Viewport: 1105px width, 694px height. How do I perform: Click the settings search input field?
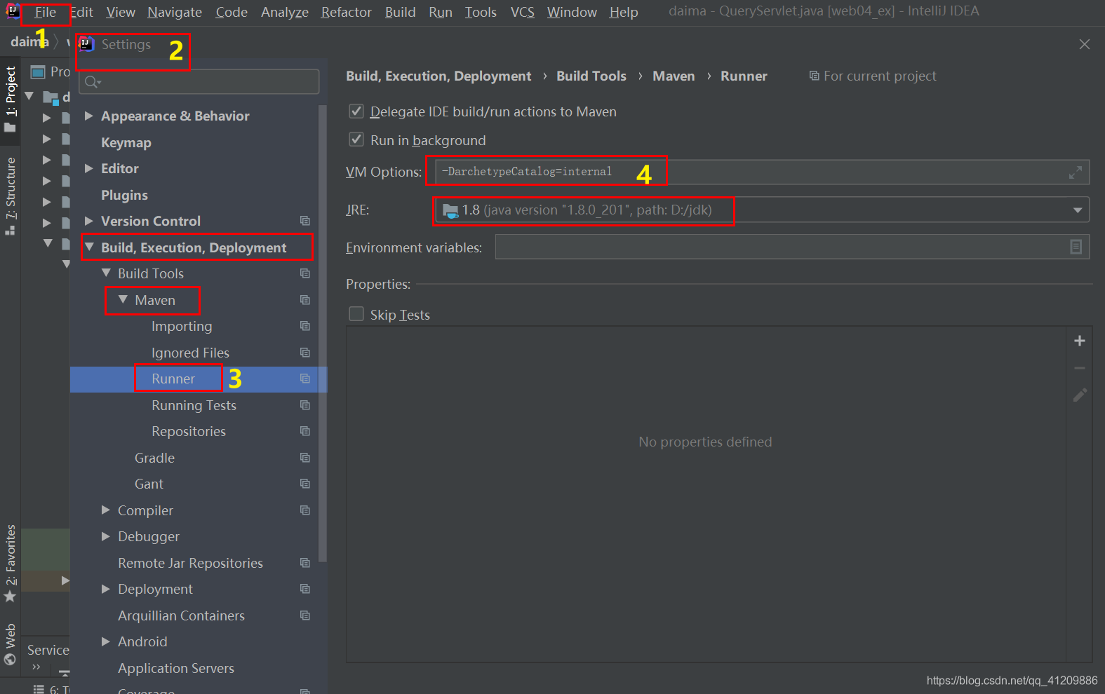click(199, 82)
